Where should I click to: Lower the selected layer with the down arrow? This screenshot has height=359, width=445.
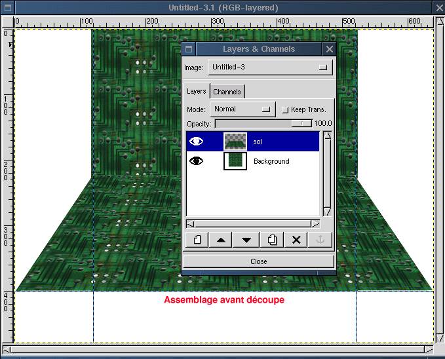click(x=246, y=240)
